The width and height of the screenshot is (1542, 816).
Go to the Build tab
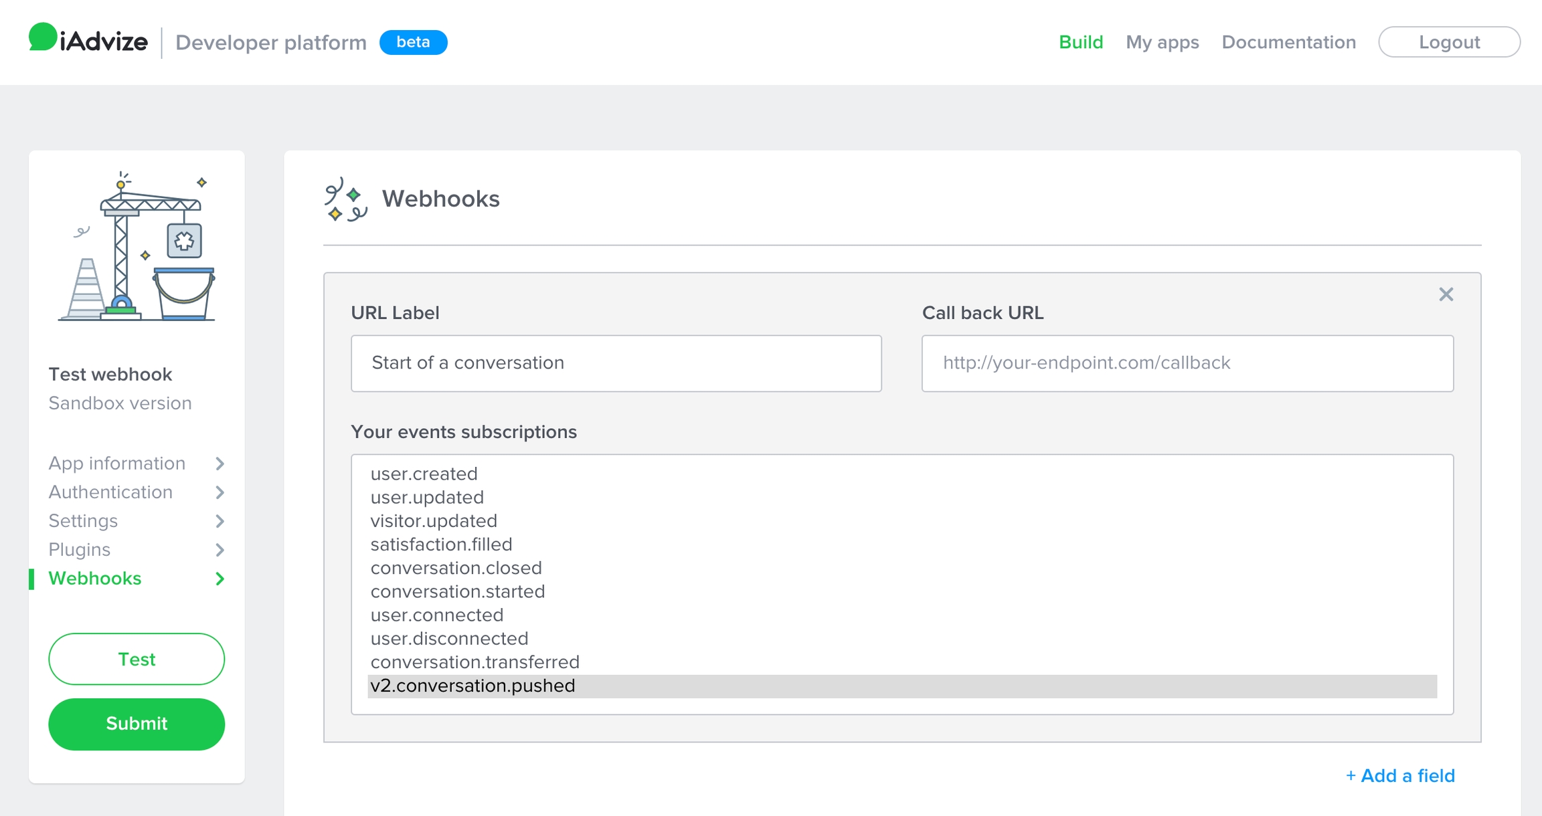point(1080,42)
